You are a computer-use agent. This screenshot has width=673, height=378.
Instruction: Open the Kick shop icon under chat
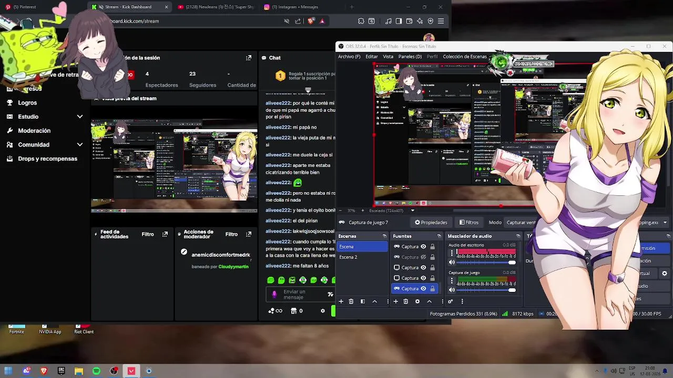tap(293, 311)
